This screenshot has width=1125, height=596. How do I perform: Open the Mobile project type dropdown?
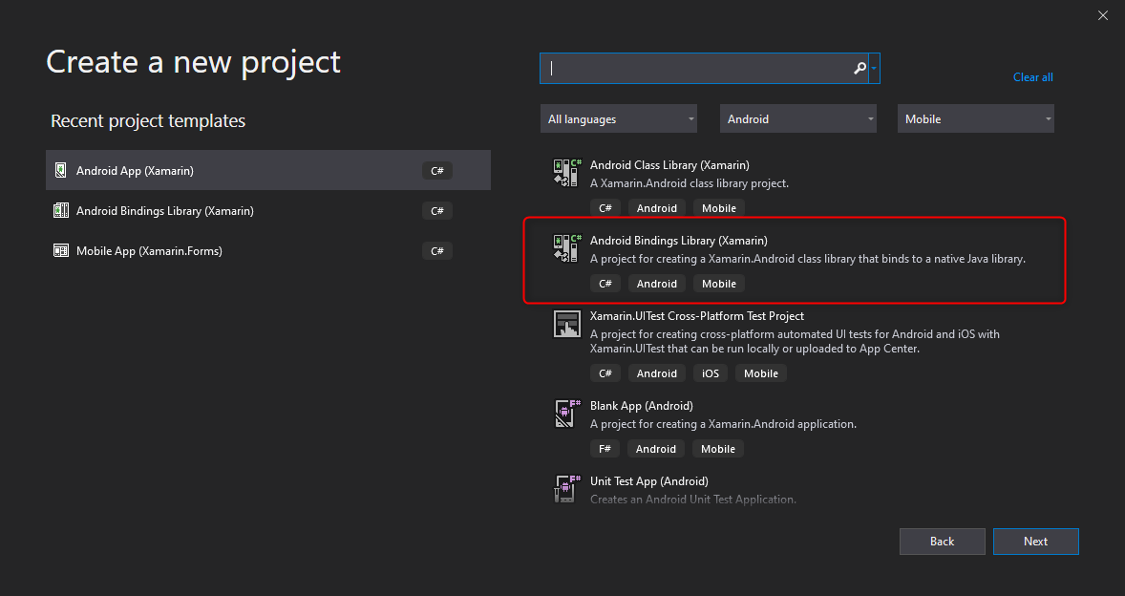(x=975, y=119)
